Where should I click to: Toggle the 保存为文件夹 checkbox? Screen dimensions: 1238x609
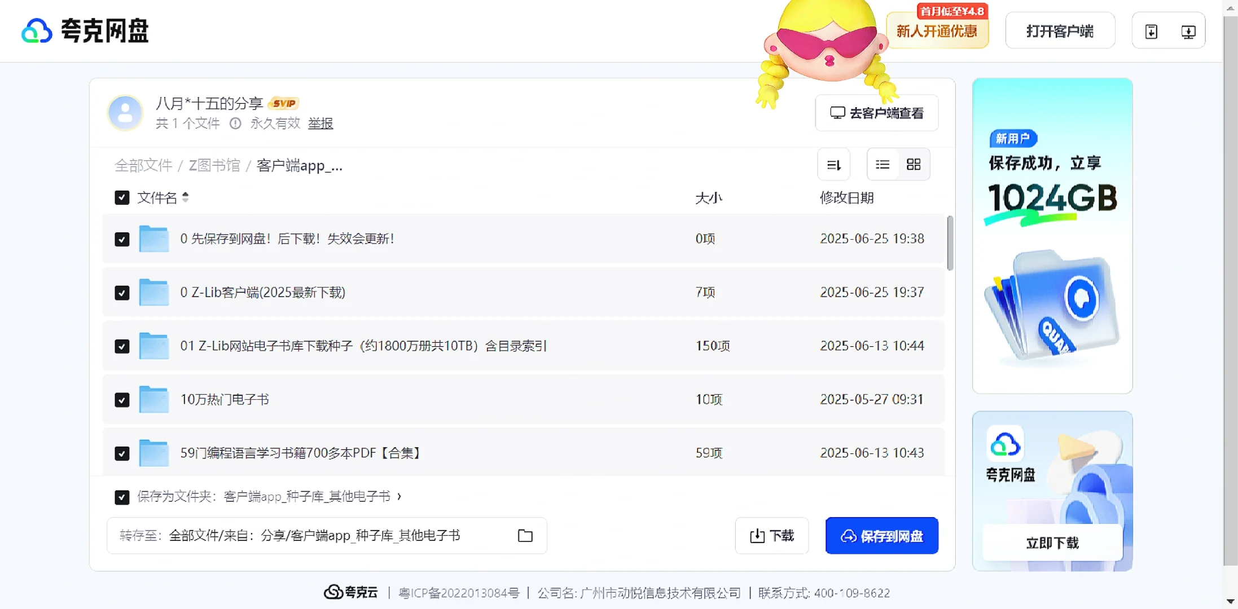point(122,497)
